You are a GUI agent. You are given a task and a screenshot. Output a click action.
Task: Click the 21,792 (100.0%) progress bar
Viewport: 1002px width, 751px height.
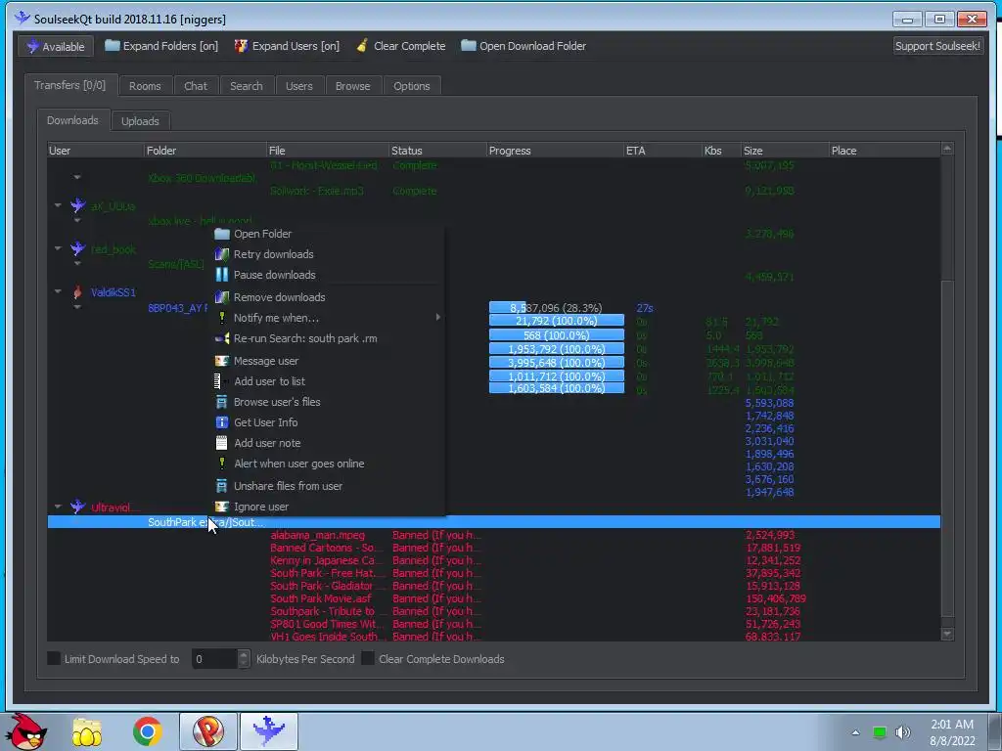pyautogui.click(x=557, y=321)
